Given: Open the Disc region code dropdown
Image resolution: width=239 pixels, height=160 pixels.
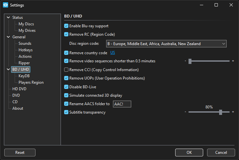Looking at the screenshot, I should 166,44.
